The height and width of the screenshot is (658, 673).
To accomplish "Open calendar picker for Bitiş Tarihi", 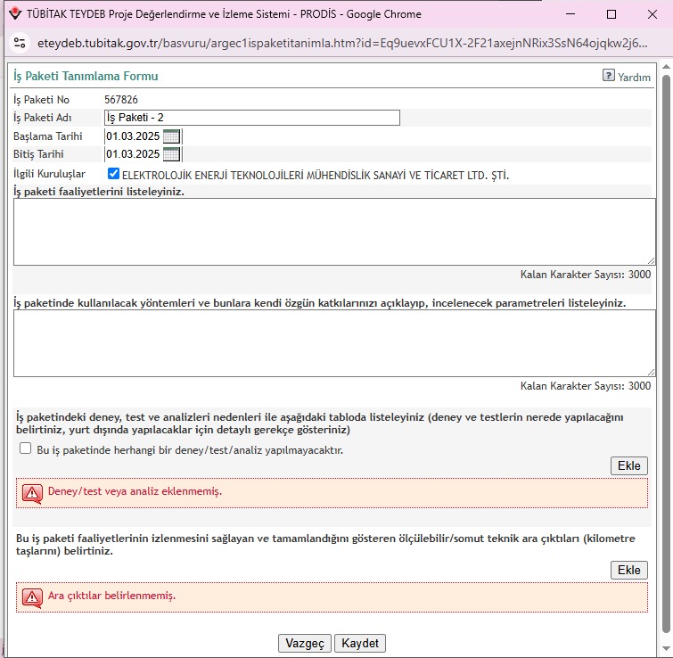I will pyautogui.click(x=171, y=153).
